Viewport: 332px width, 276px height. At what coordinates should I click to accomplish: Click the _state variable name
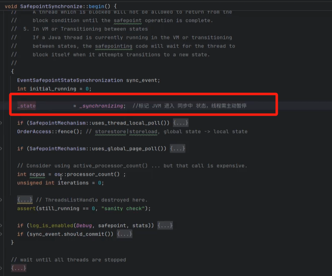pos(26,106)
